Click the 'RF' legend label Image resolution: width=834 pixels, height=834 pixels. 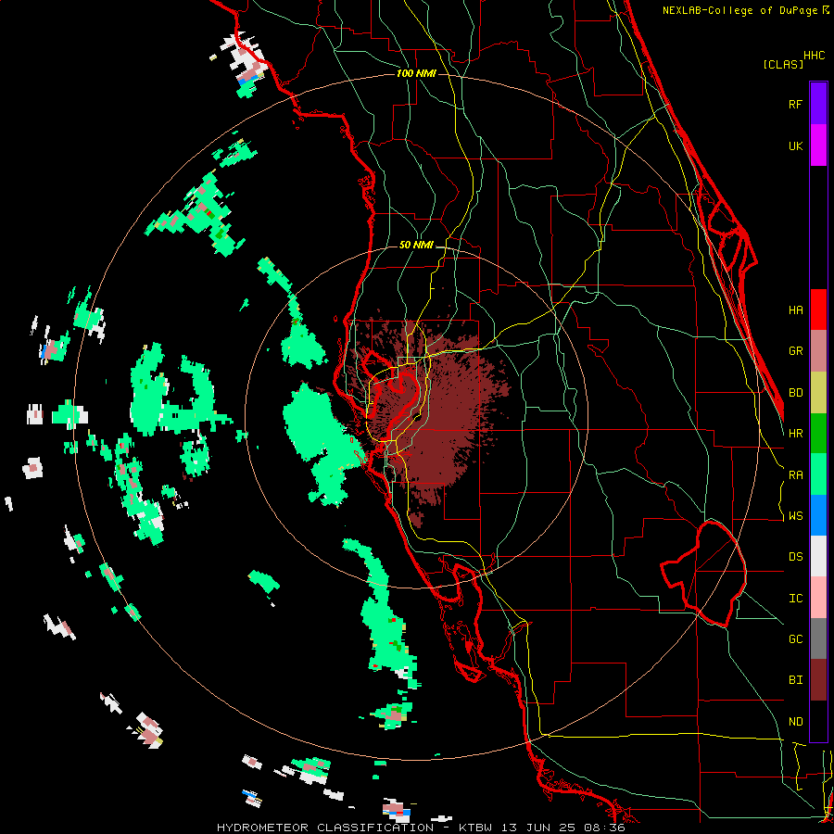(795, 105)
